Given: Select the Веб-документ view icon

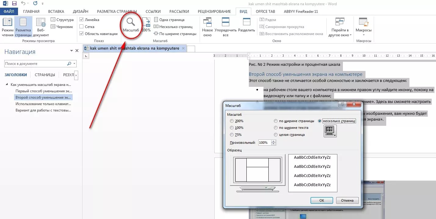Looking at the screenshot, I should tap(41, 26).
